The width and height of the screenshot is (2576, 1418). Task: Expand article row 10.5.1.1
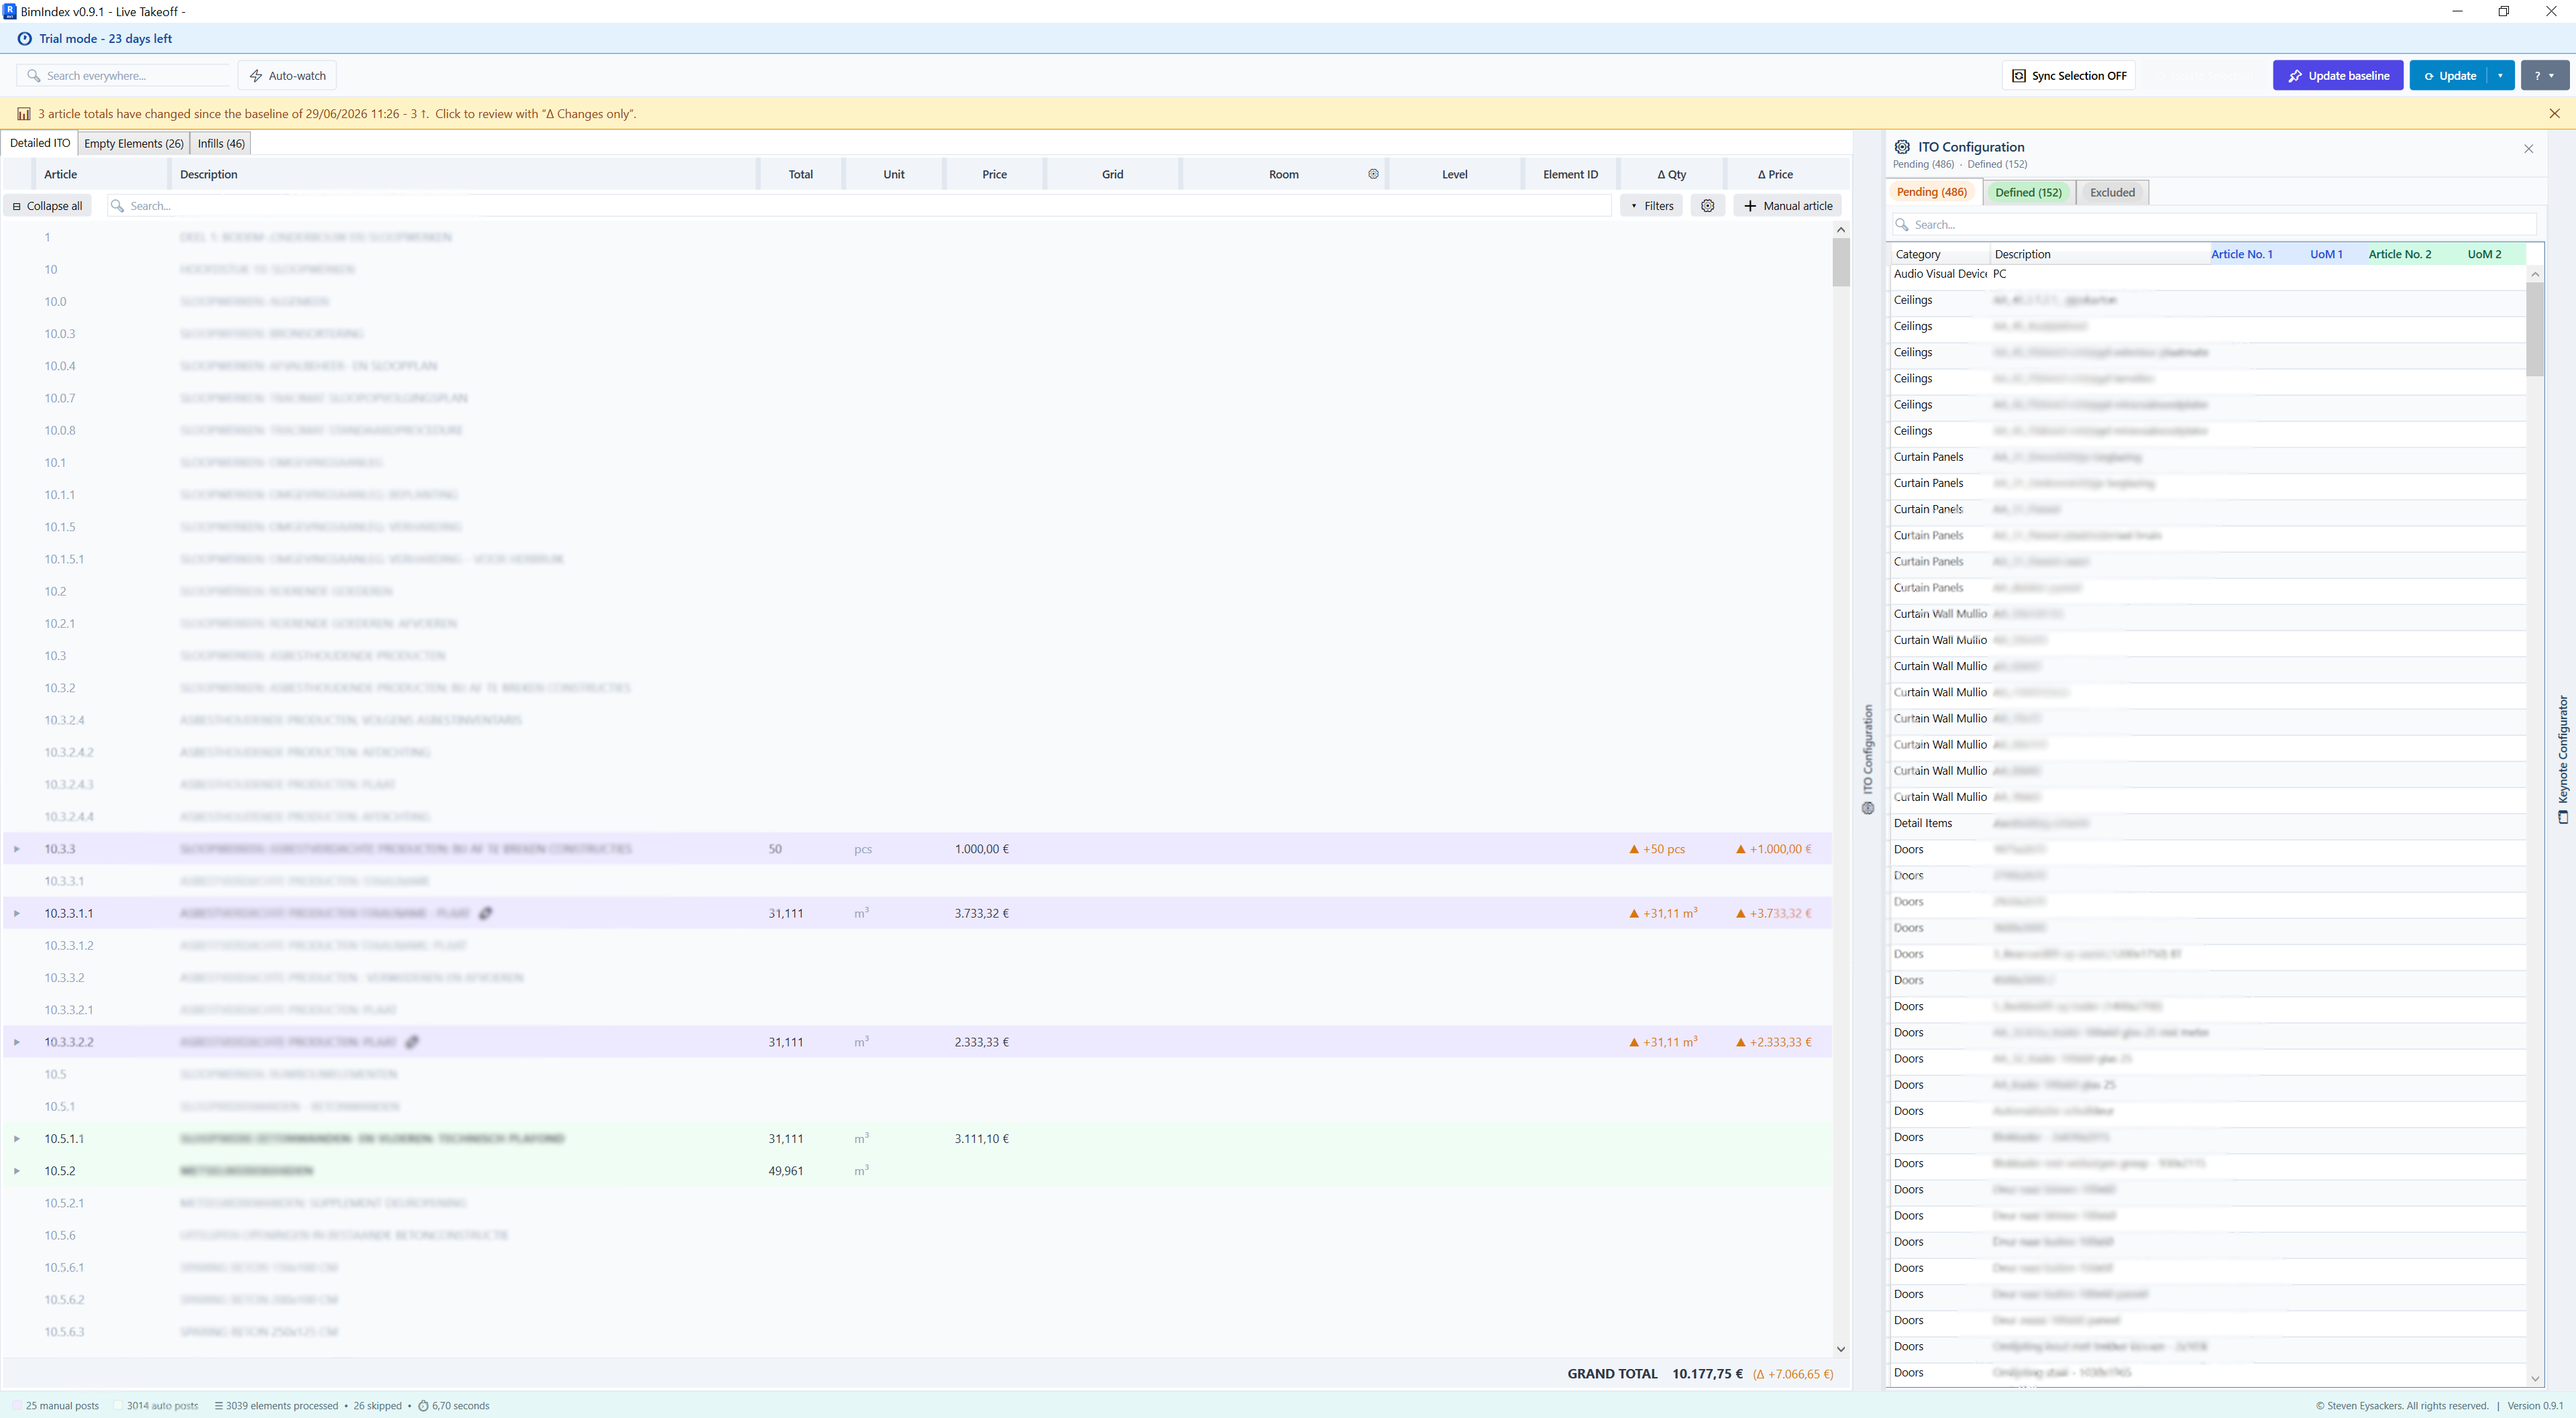16,1139
